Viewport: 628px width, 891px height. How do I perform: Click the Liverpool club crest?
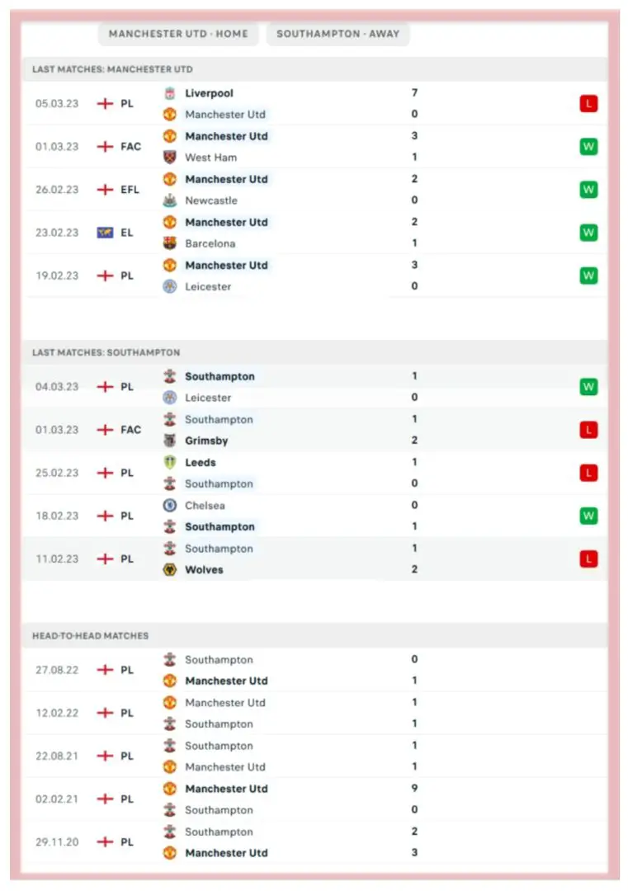point(170,93)
